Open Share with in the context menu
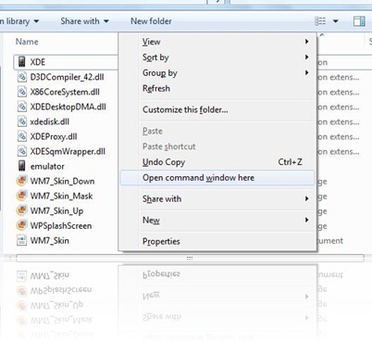 [x=217, y=198]
